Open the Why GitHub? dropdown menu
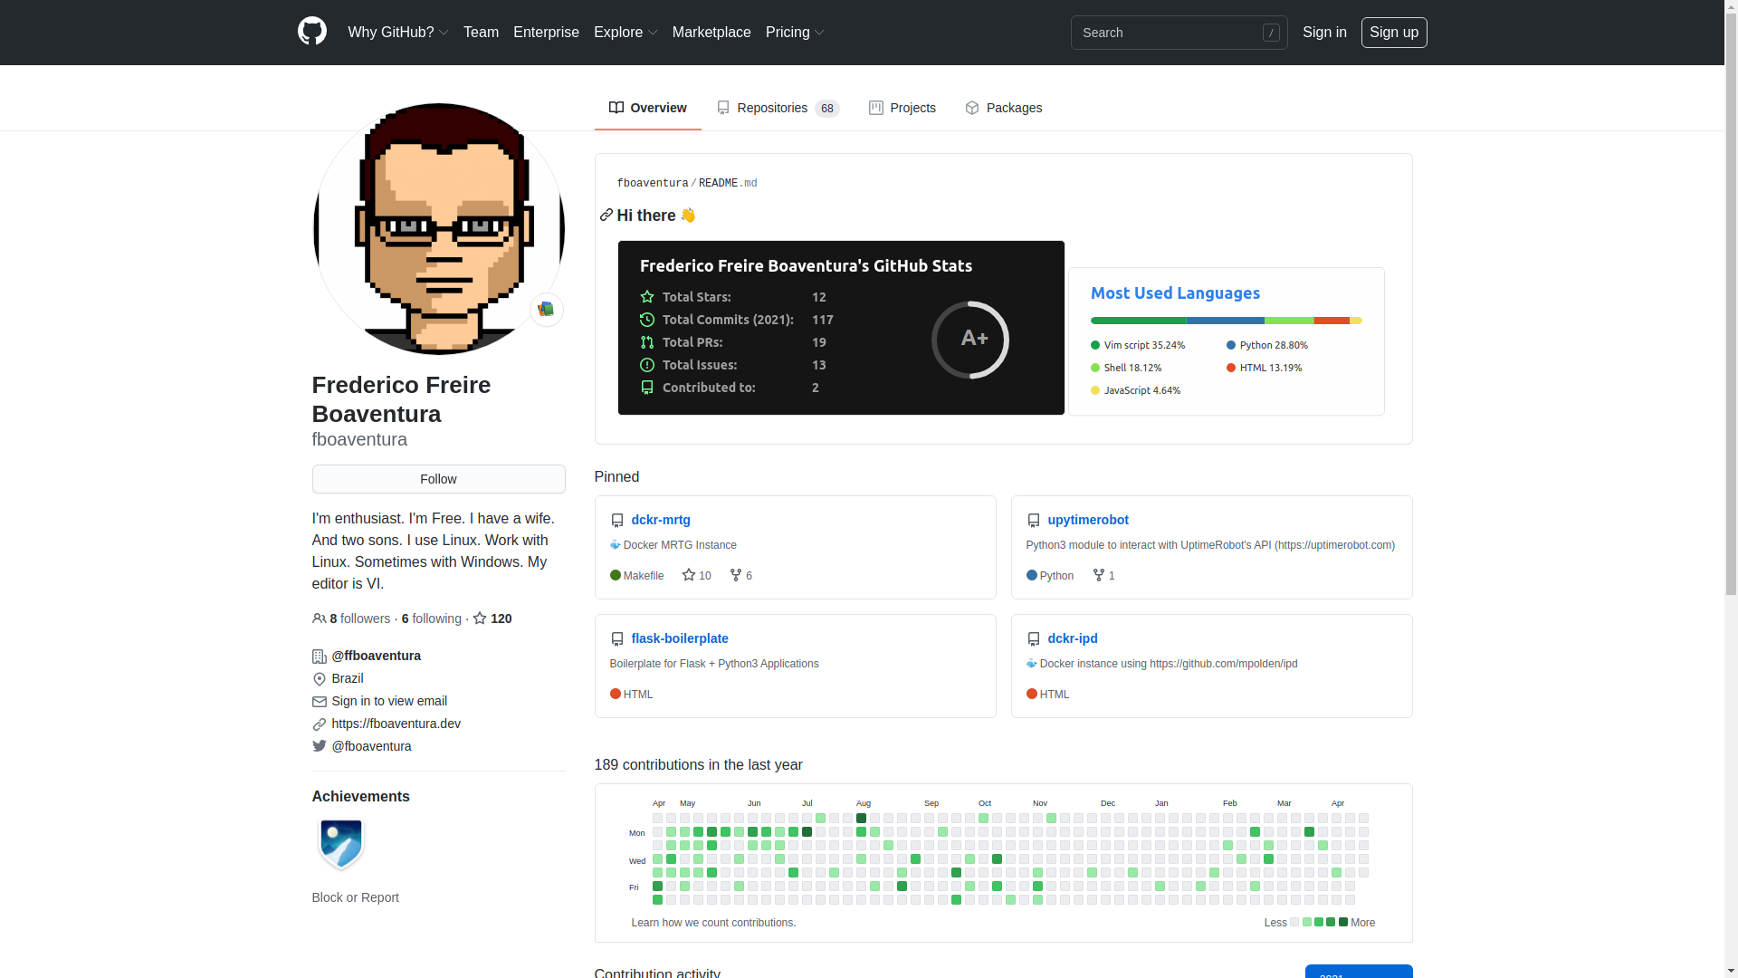This screenshot has height=978, width=1738. pyautogui.click(x=398, y=33)
